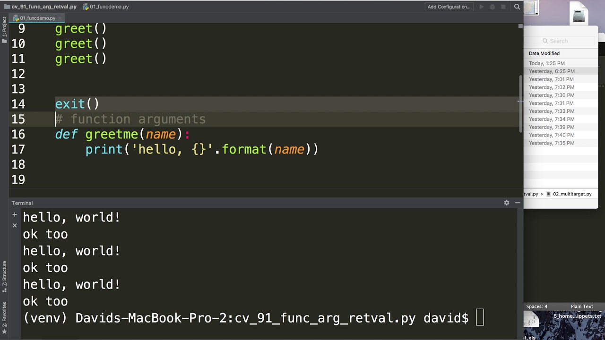Screen dimensions: 605x340
Task: Close the 01_funcdemo.py editor tab
Action: pos(60,18)
